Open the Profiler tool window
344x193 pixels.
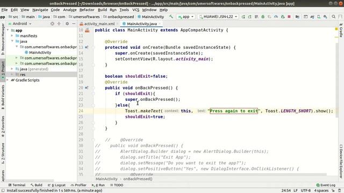pyautogui.click(x=78, y=185)
